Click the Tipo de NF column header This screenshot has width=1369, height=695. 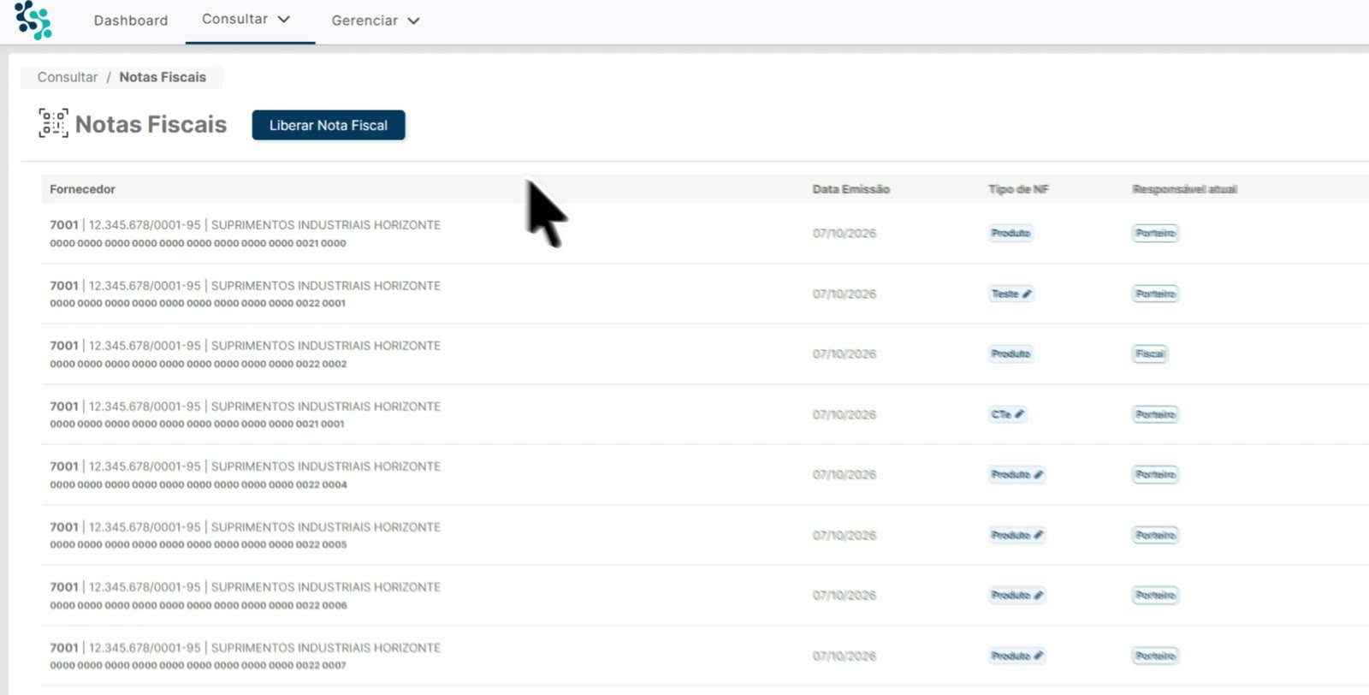point(1018,189)
